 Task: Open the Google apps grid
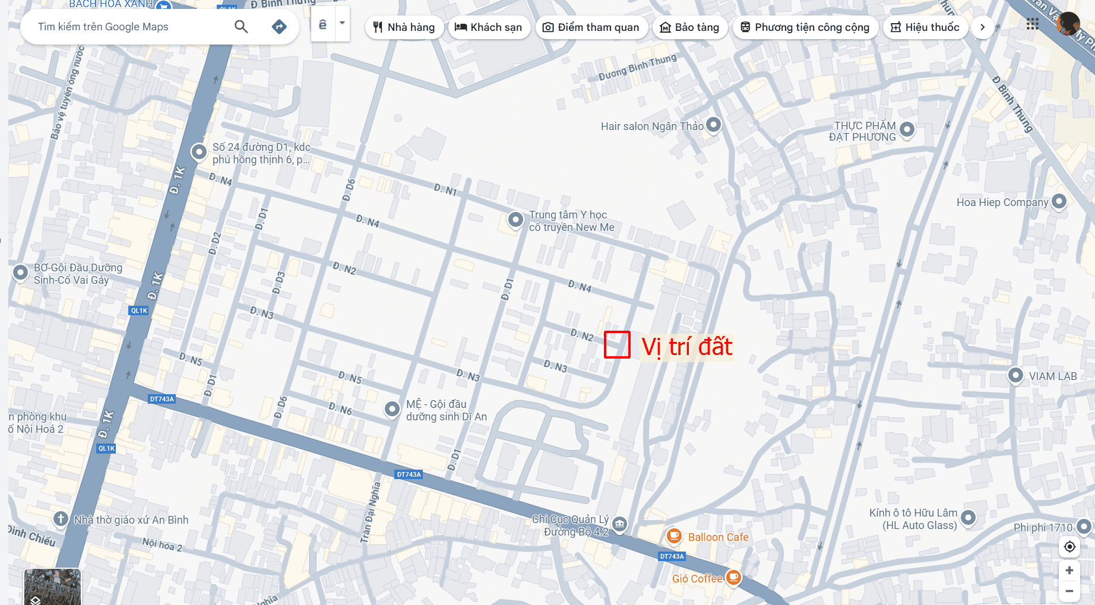pyautogui.click(x=1033, y=24)
